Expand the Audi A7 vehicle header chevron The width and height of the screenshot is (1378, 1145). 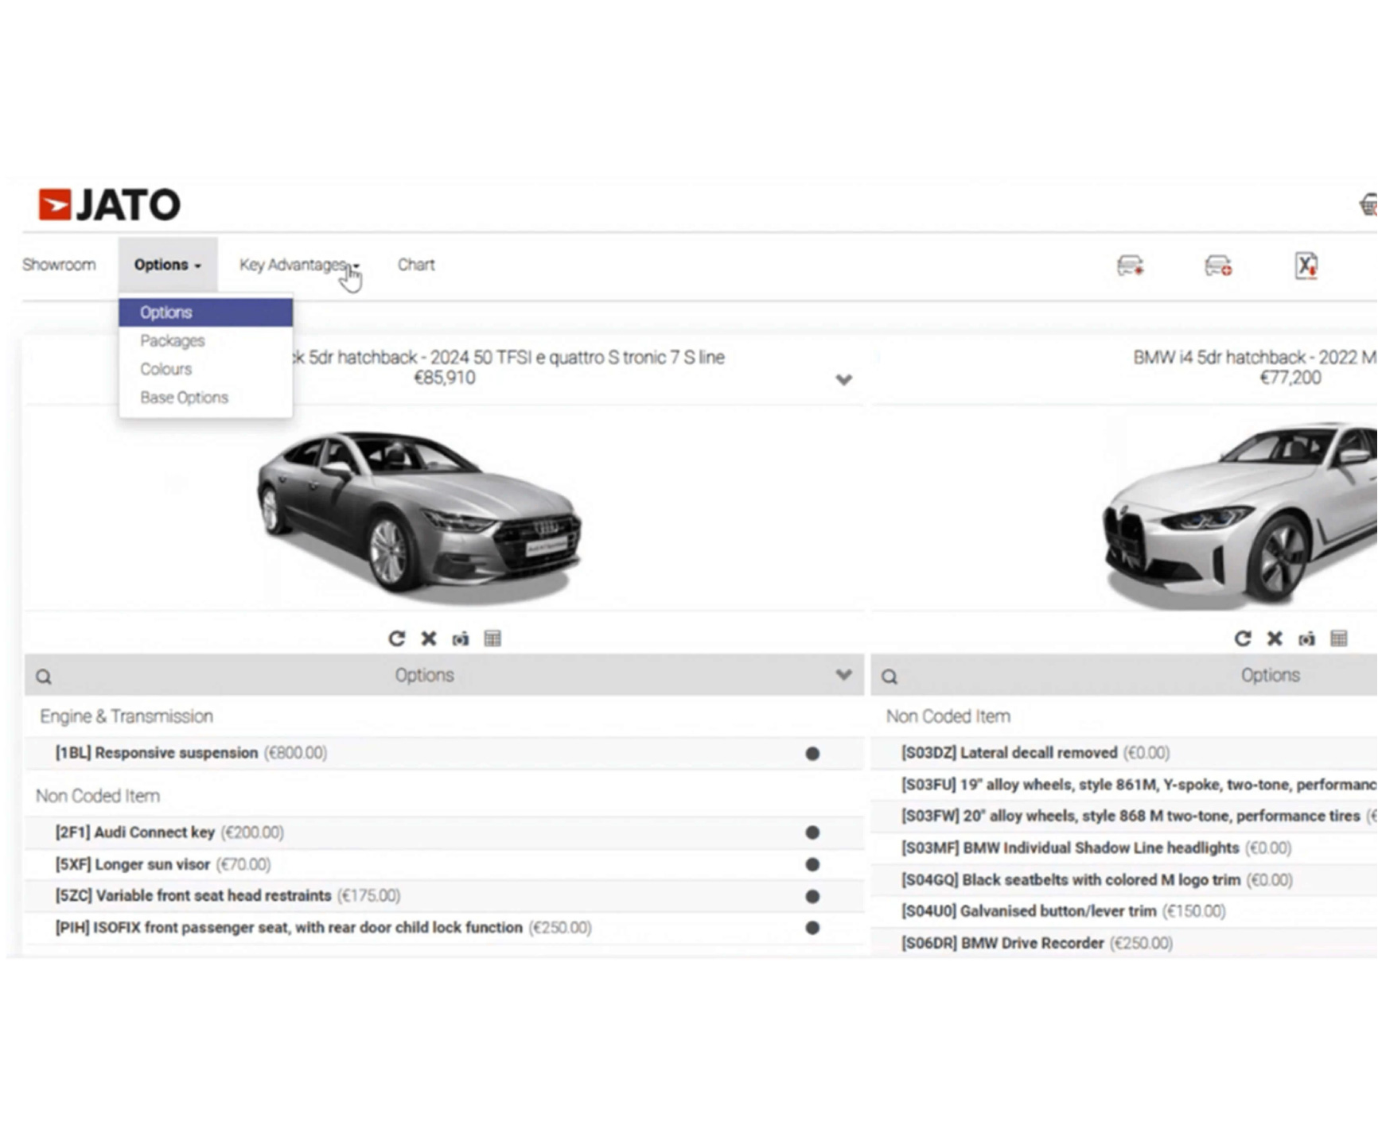coord(843,380)
